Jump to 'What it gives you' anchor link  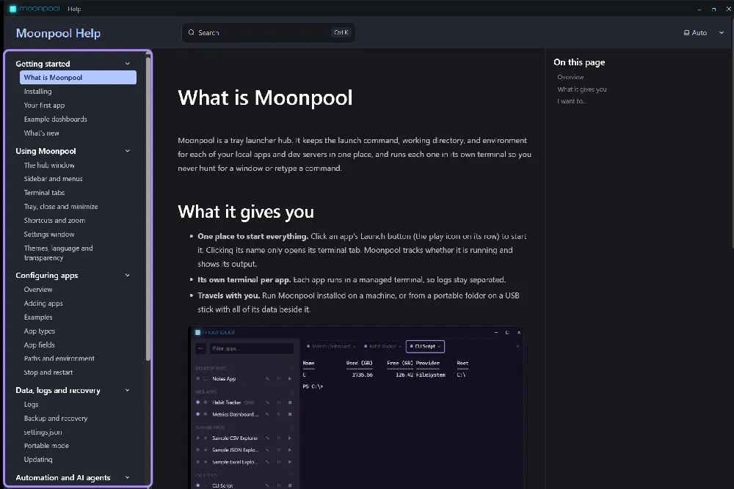pyautogui.click(x=582, y=89)
